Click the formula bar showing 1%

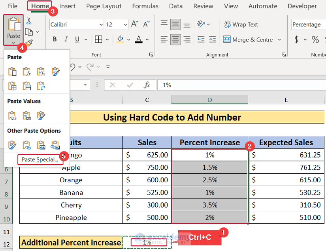(x=241, y=85)
